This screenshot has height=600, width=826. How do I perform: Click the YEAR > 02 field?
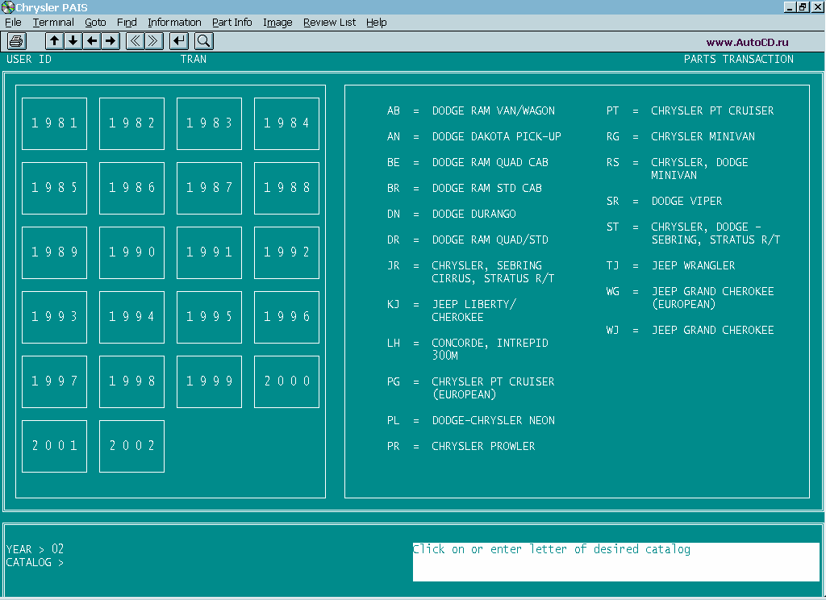(35, 549)
